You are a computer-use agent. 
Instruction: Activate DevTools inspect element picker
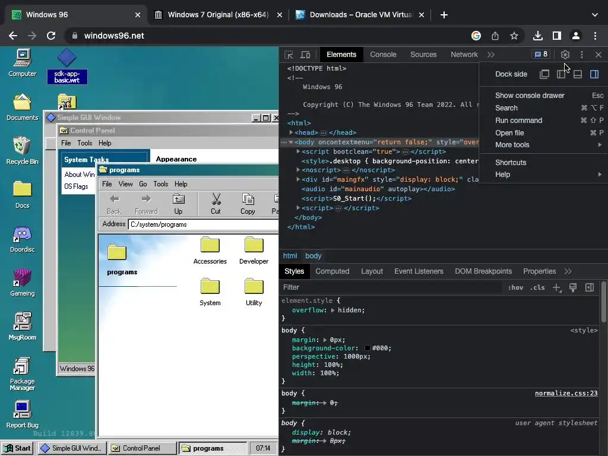coord(289,55)
